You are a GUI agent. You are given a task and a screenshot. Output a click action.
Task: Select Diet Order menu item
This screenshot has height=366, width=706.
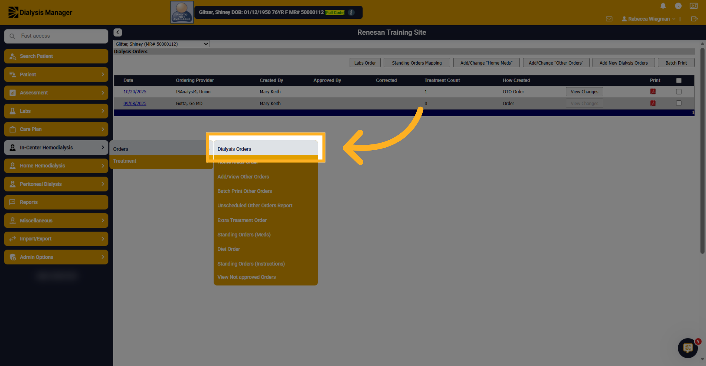pos(229,249)
